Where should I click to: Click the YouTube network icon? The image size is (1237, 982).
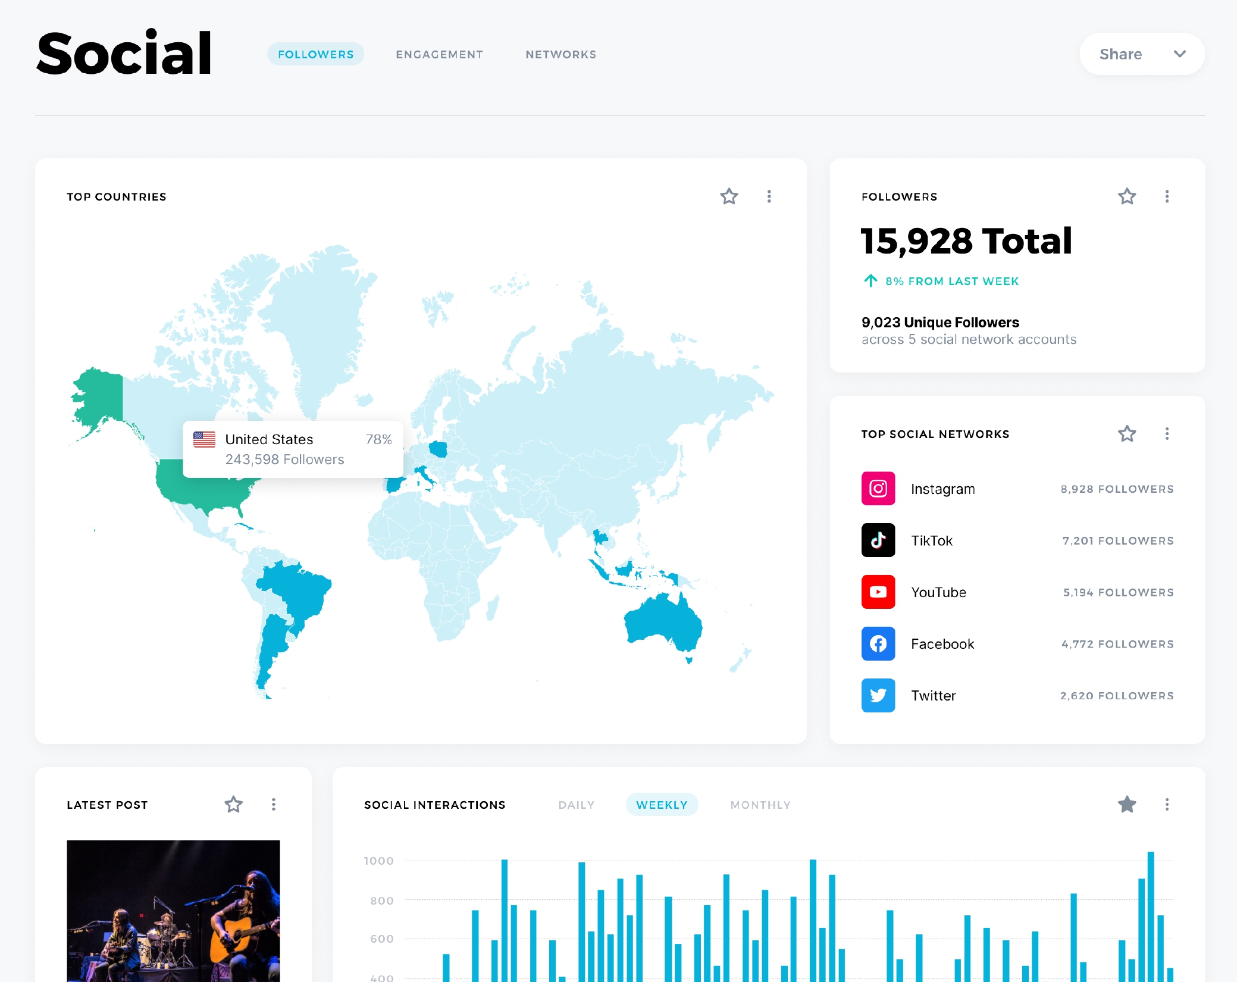tap(878, 592)
